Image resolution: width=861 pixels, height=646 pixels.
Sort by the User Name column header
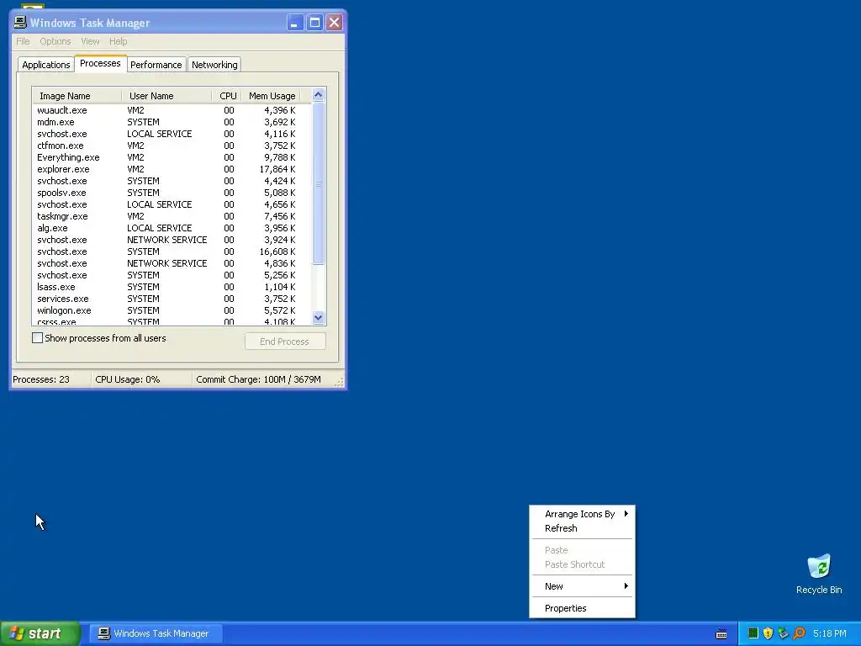pos(166,96)
